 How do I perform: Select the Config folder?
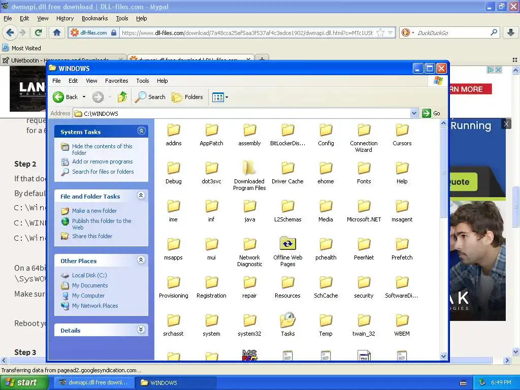326,135
